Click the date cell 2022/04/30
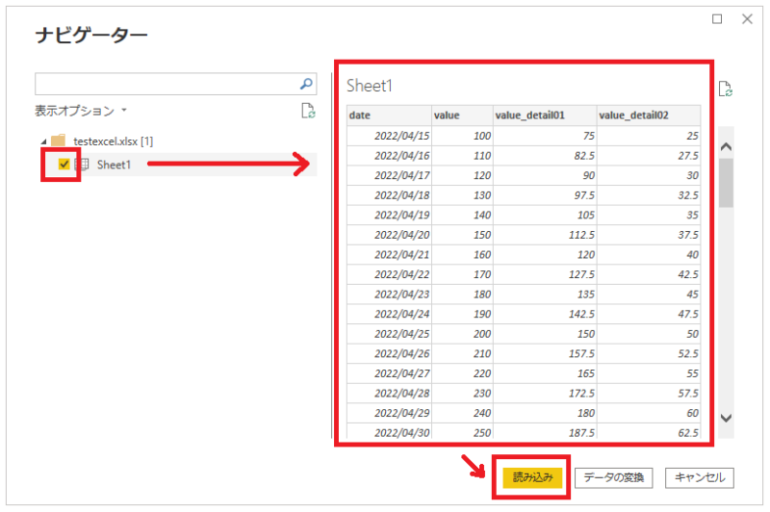Viewport: 770px width, 512px height. (x=389, y=432)
